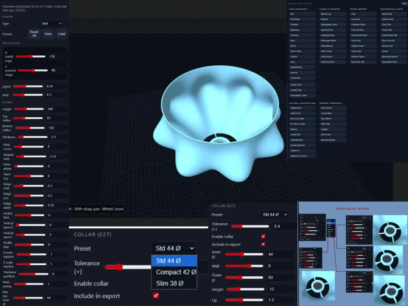Toggle the large Include in export checkbox
Image resolution: width=408 pixels, height=306 pixels.
tap(156, 296)
